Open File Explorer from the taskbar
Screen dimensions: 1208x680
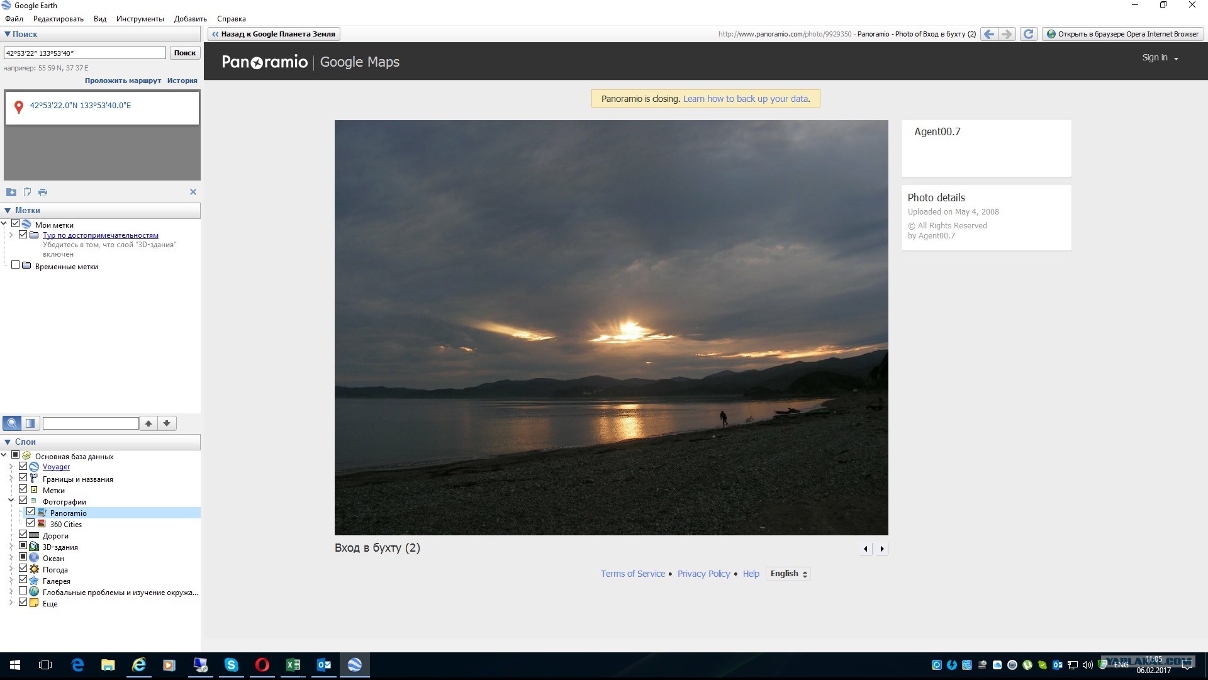(x=108, y=665)
